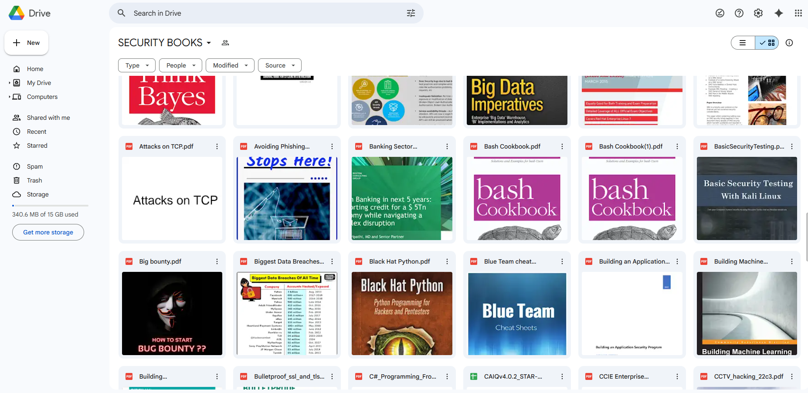
Task: Open the Source filter dropdown
Action: click(x=280, y=65)
